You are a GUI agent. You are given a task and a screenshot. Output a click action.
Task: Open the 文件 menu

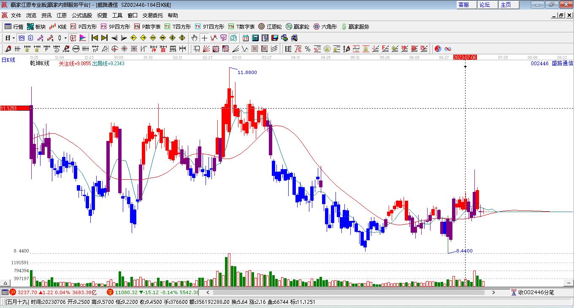click(x=16, y=16)
